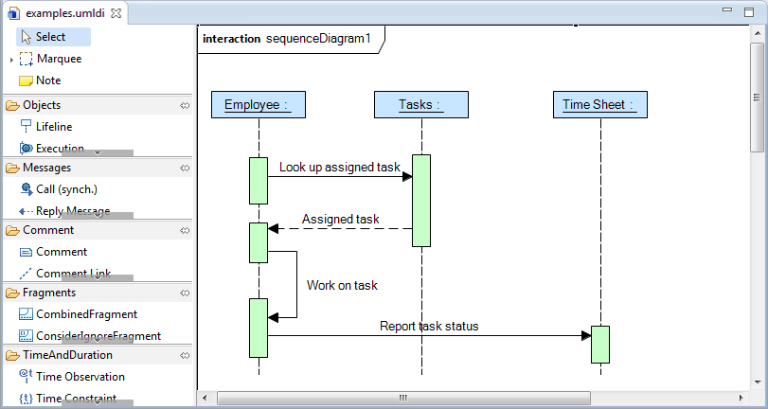Click the horizontal scrollbar thumb
Image resolution: width=768 pixels, height=409 pixels.
click(402, 398)
